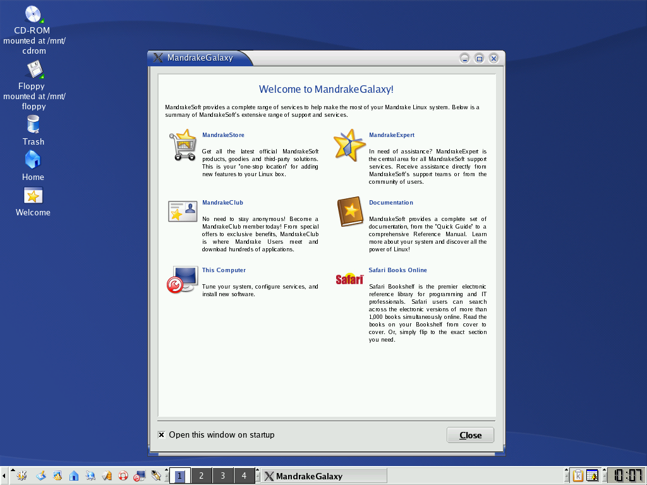
Task: Click the MandrakeExpert star with tie icon
Action: point(349,145)
